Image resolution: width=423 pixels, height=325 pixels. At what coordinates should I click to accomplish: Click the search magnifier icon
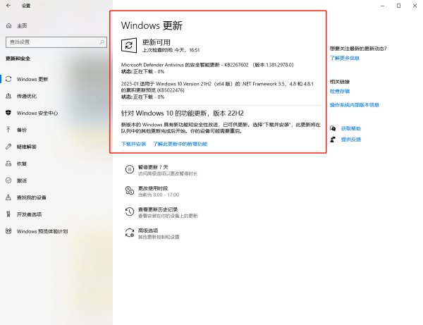coord(102,42)
